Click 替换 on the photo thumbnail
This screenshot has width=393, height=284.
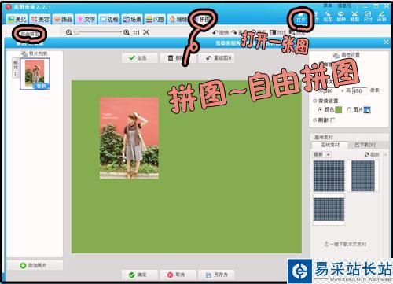(41, 86)
